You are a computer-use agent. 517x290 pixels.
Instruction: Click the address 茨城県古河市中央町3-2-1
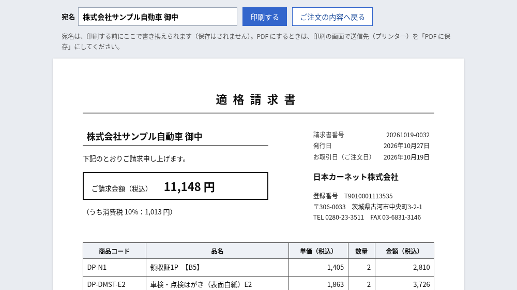click(387, 207)
